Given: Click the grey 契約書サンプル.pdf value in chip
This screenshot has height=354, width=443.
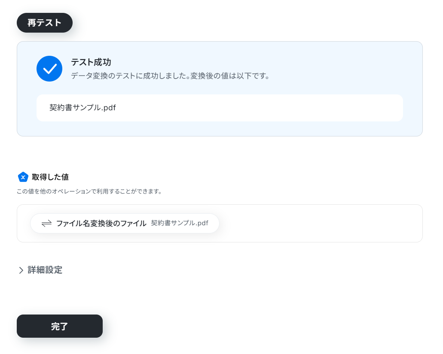Looking at the screenshot, I should click(x=180, y=223).
